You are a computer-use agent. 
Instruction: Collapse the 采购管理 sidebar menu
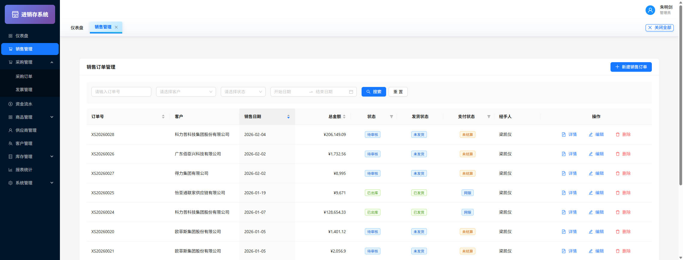(30, 62)
